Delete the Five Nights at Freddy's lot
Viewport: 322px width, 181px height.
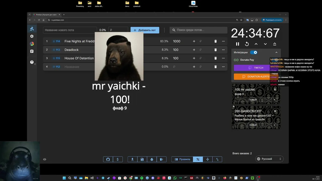(x=216, y=41)
